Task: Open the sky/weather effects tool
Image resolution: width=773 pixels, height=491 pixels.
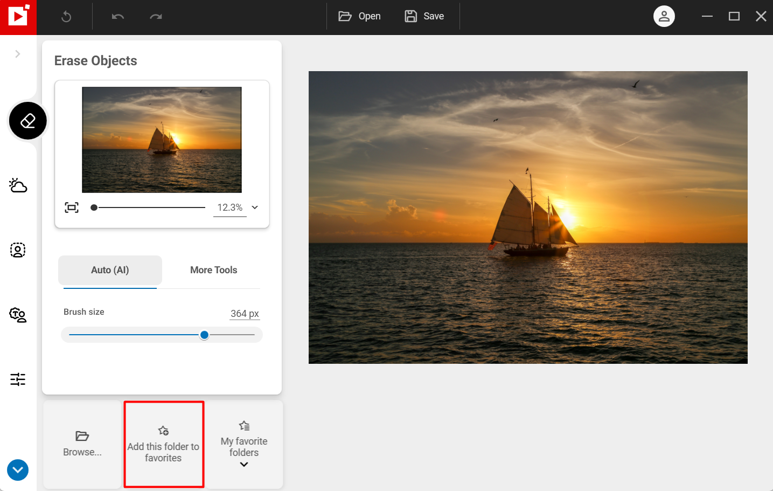Action: 18,185
